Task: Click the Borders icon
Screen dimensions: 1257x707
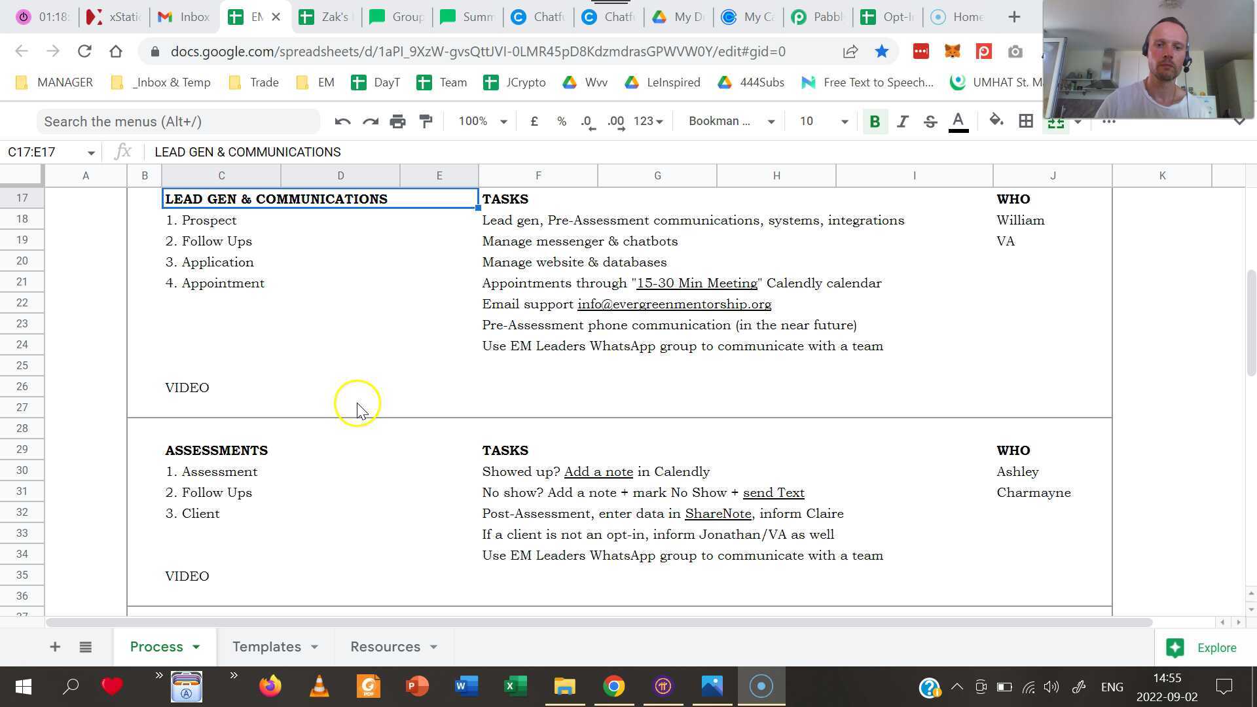Action: pyautogui.click(x=1025, y=121)
